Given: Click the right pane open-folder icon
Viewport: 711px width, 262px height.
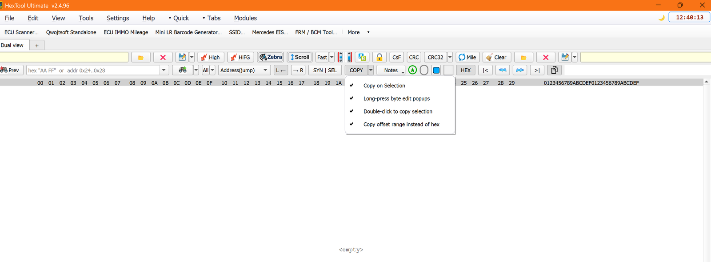Looking at the screenshot, I should coord(523,57).
